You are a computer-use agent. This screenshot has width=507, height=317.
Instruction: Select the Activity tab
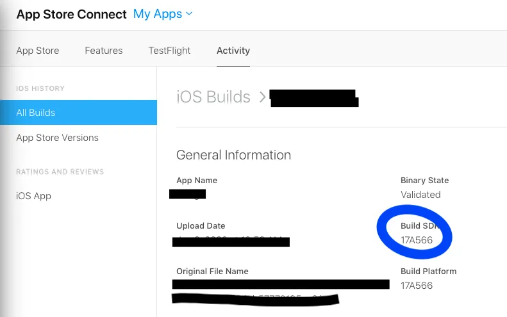pos(233,51)
